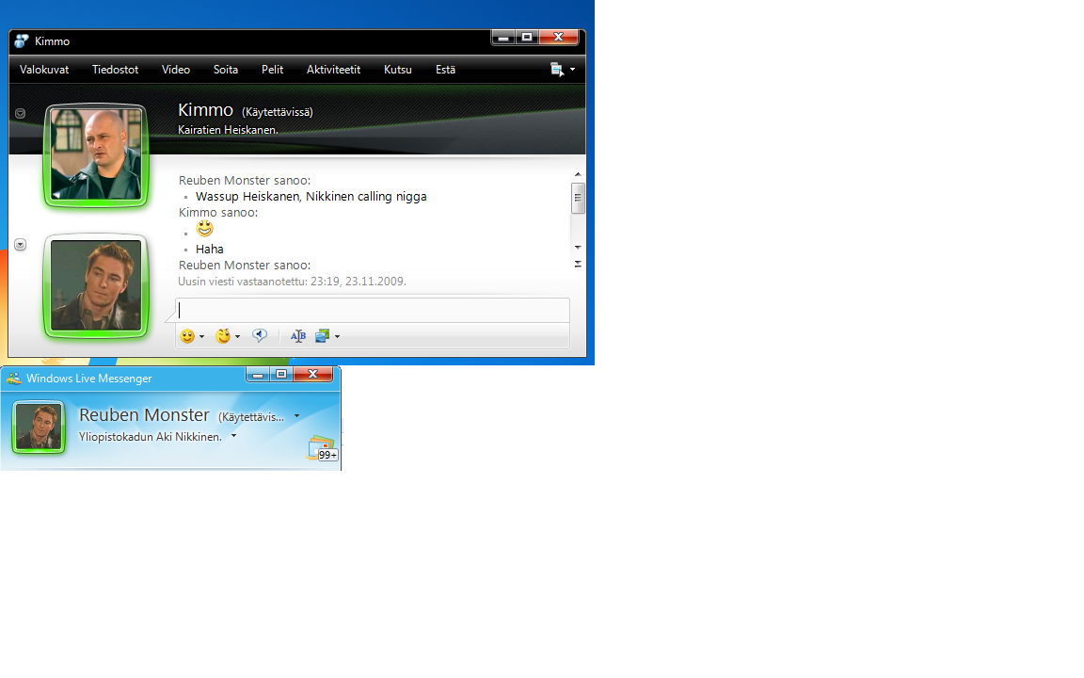Collapse Kimmo's display picture arrow

point(20,113)
